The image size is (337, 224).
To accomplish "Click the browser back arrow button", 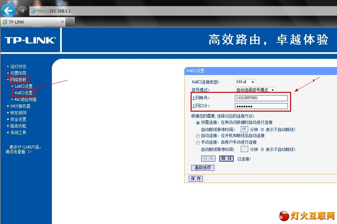I will click(x=8, y=10).
